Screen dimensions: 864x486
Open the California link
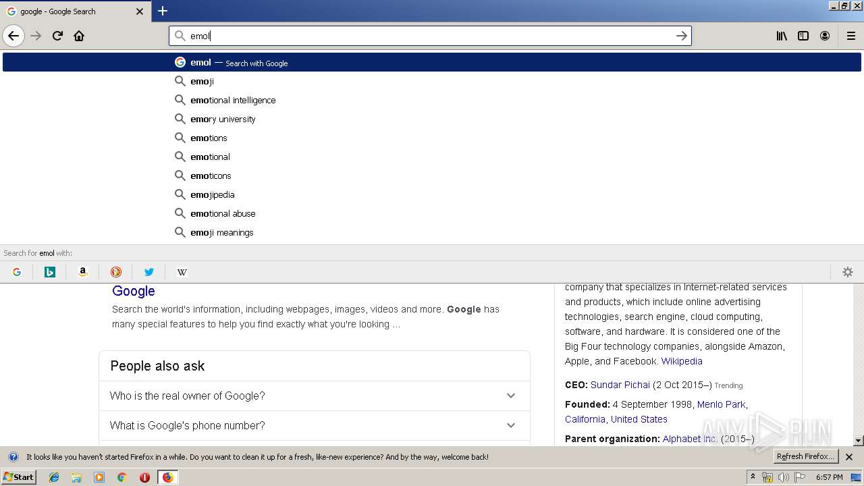[x=585, y=419]
